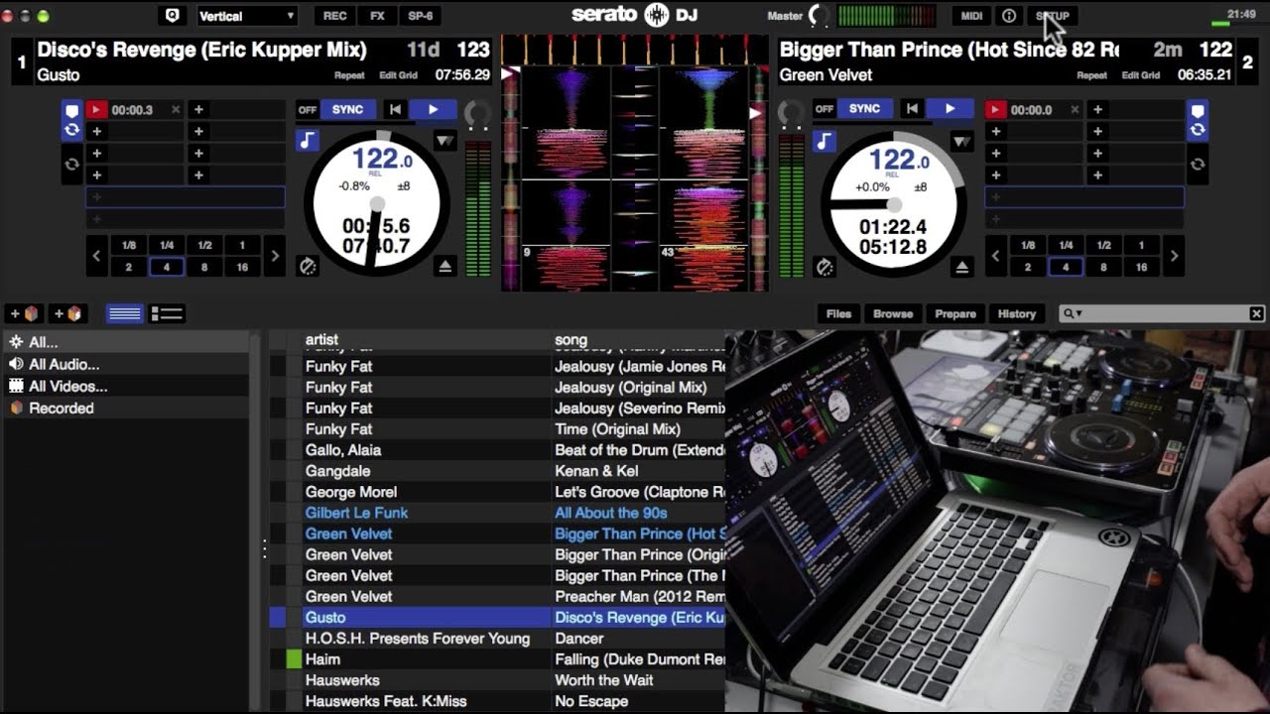Eject track from deck 2
The height and width of the screenshot is (714, 1270).
pyautogui.click(x=961, y=267)
